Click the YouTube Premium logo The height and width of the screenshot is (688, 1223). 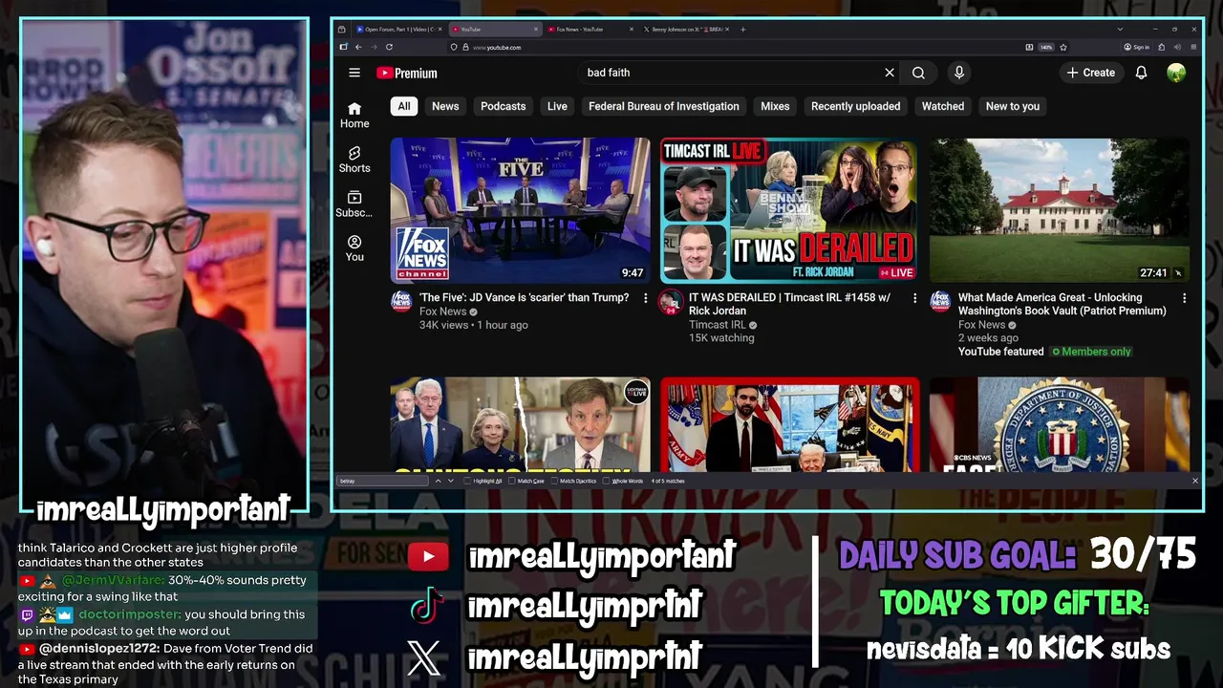click(407, 73)
